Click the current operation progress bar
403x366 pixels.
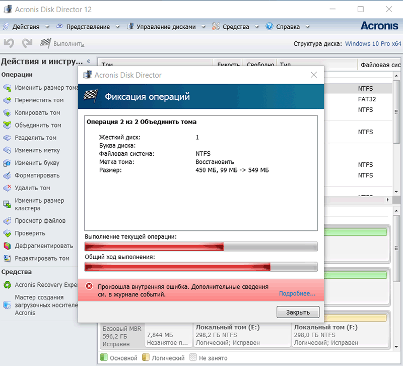click(x=201, y=247)
